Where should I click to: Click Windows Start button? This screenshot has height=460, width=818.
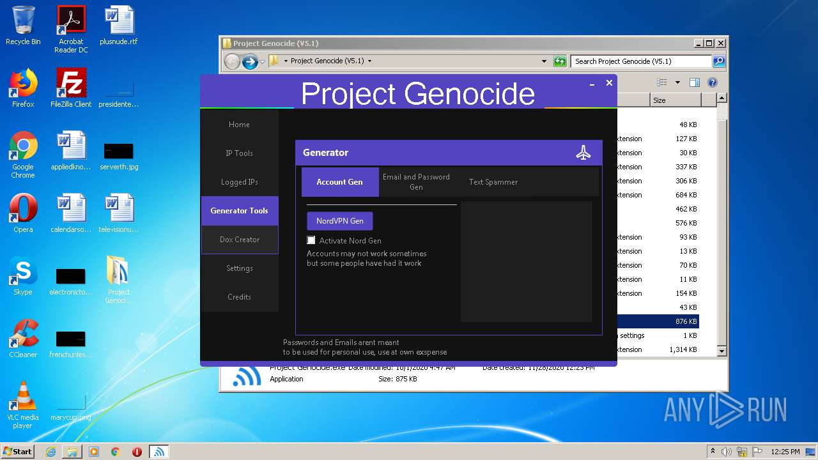(18, 452)
